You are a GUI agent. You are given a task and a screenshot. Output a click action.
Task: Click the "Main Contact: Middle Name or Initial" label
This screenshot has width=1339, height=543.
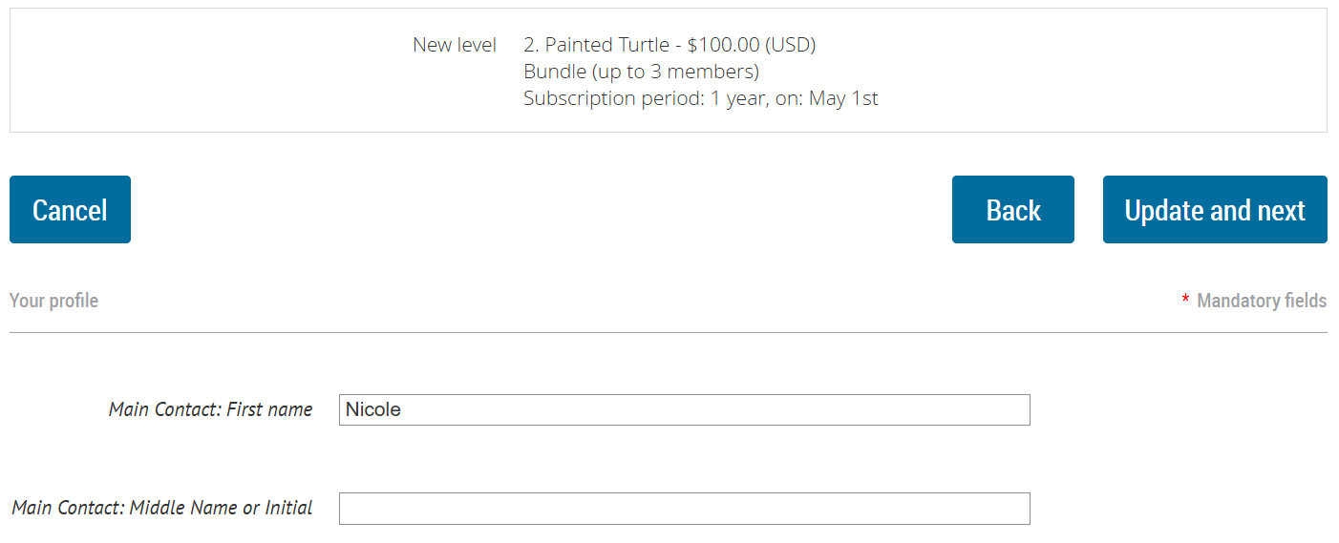click(162, 508)
